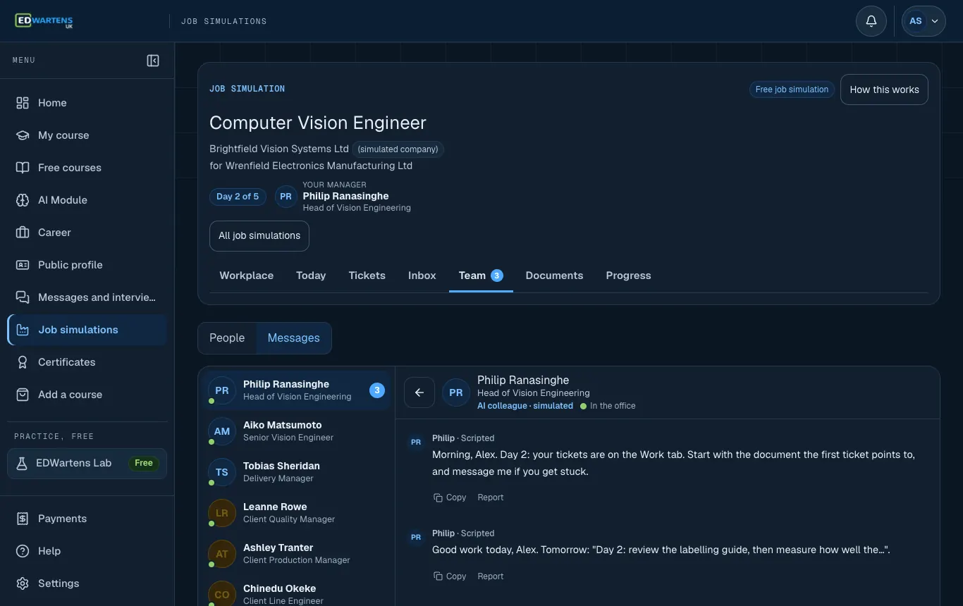Screen dimensions: 963x606
Task: Report the 'Morning, Alex' message
Action: 491,497
